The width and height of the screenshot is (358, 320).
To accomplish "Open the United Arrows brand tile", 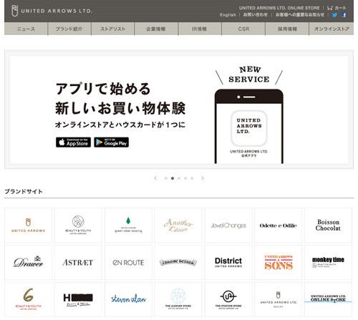I will pos(28,226).
